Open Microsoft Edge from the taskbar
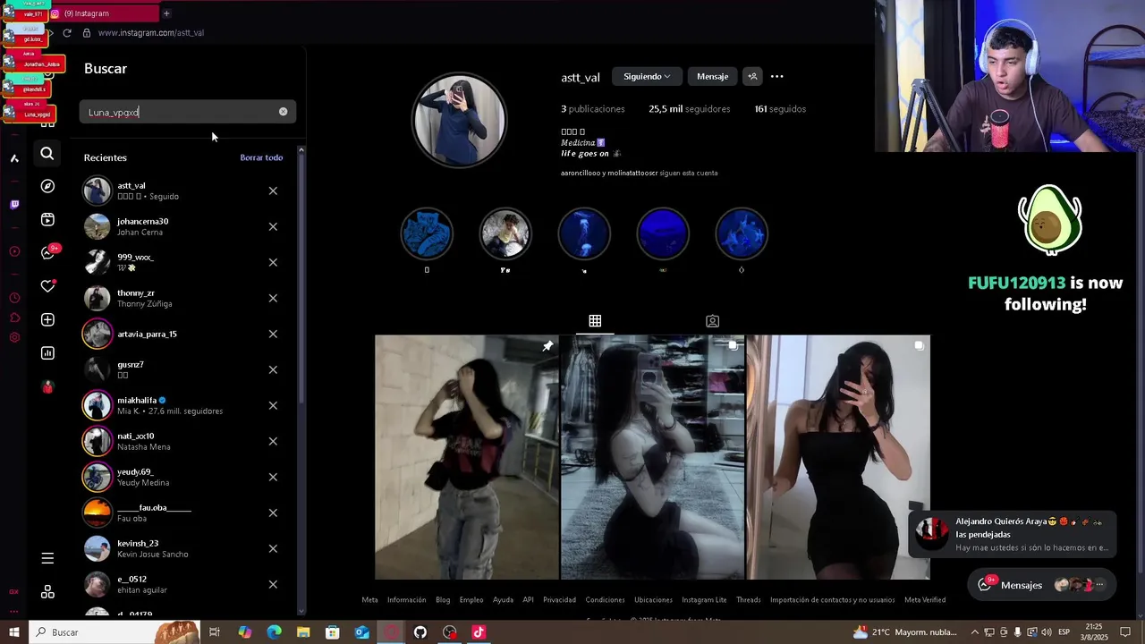This screenshot has width=1145, height=644. pos(274,632)
